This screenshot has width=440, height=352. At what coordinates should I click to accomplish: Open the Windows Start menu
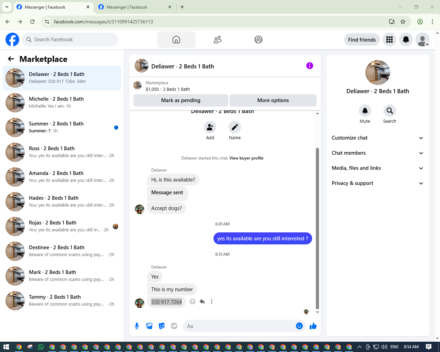[x=5, y=347]
